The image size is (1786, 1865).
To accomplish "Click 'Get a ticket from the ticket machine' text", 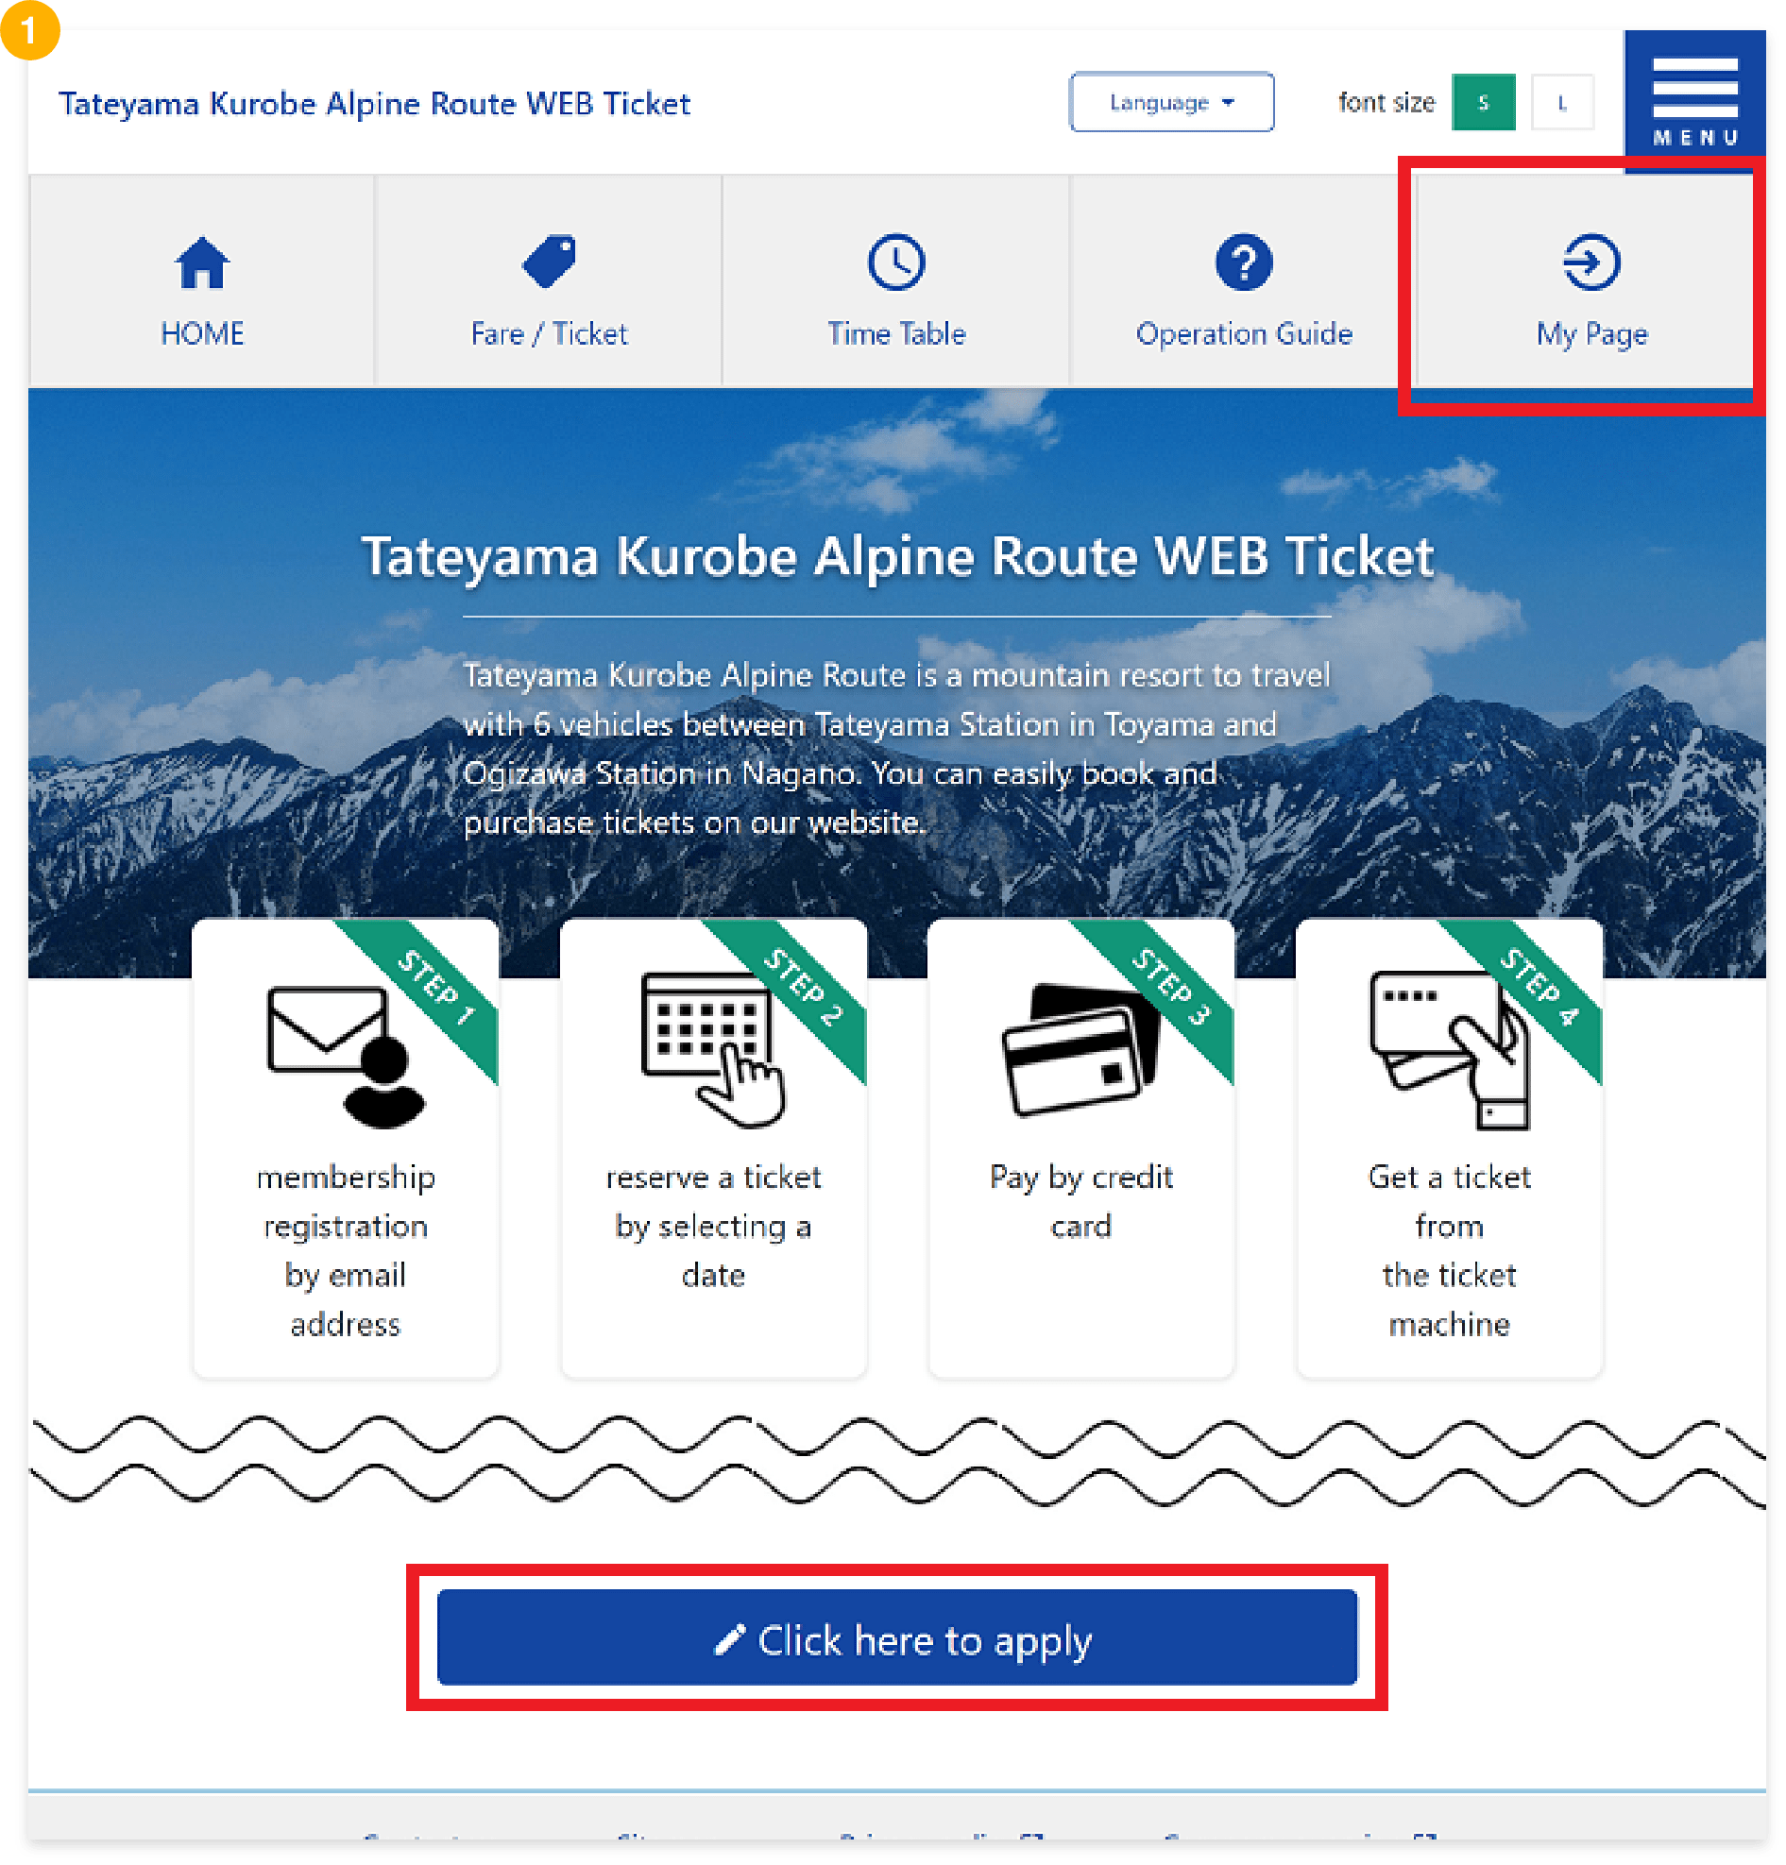I will point(1448,1250).
